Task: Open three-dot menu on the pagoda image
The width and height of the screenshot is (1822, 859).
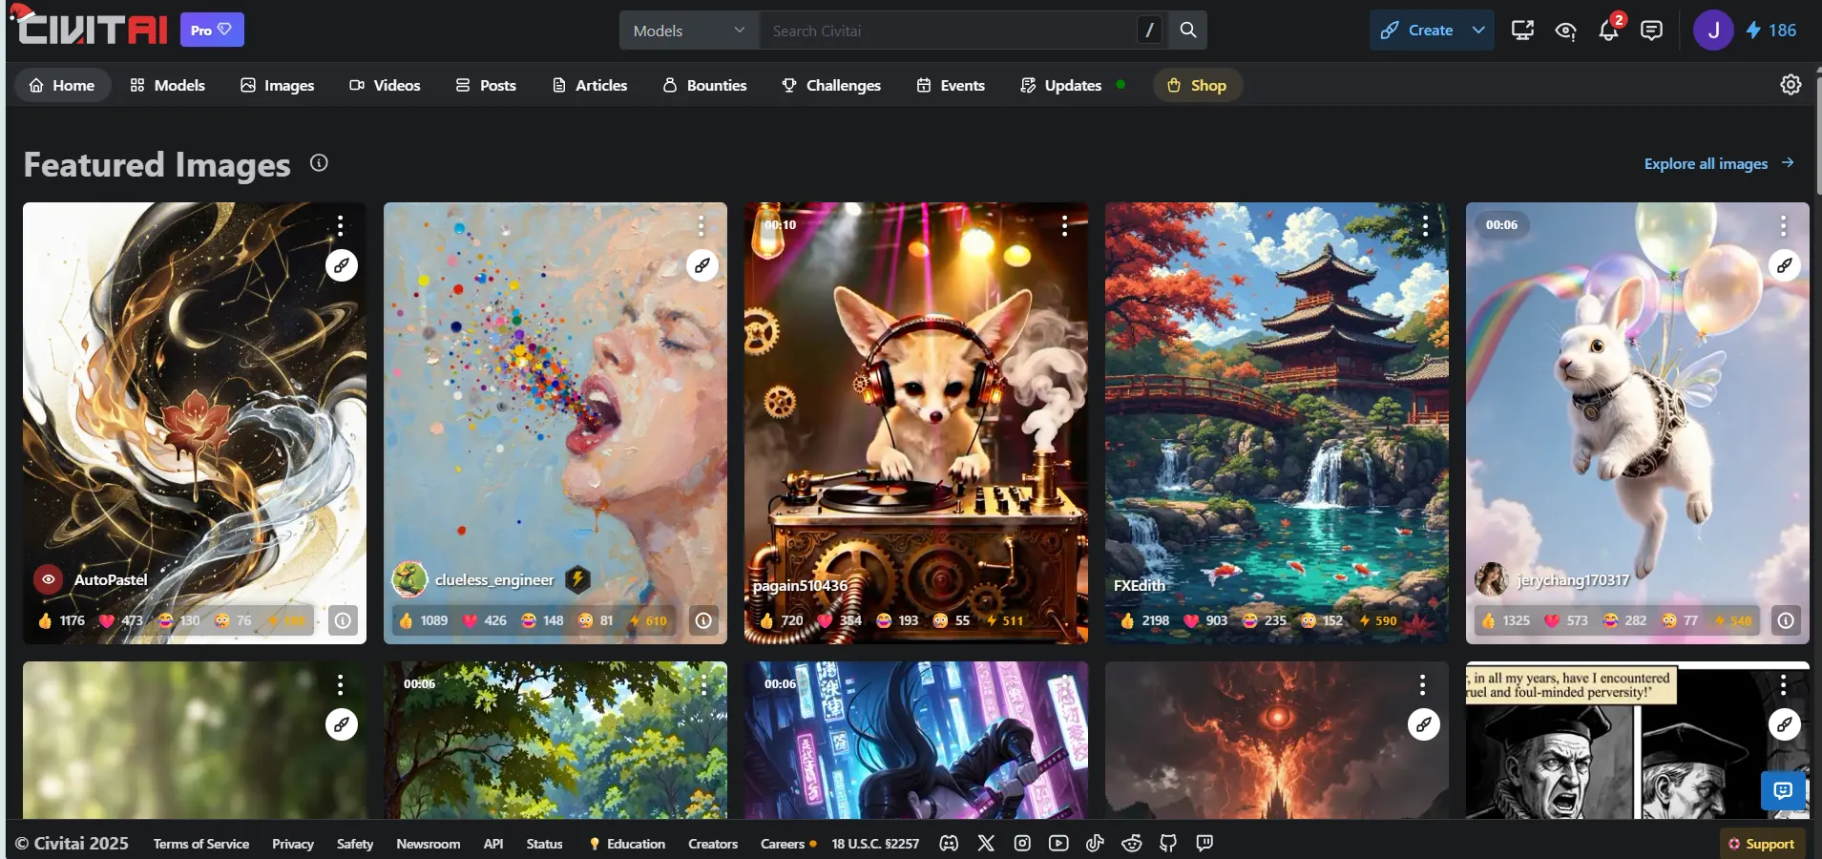Action: click(x=1425, y=226)
